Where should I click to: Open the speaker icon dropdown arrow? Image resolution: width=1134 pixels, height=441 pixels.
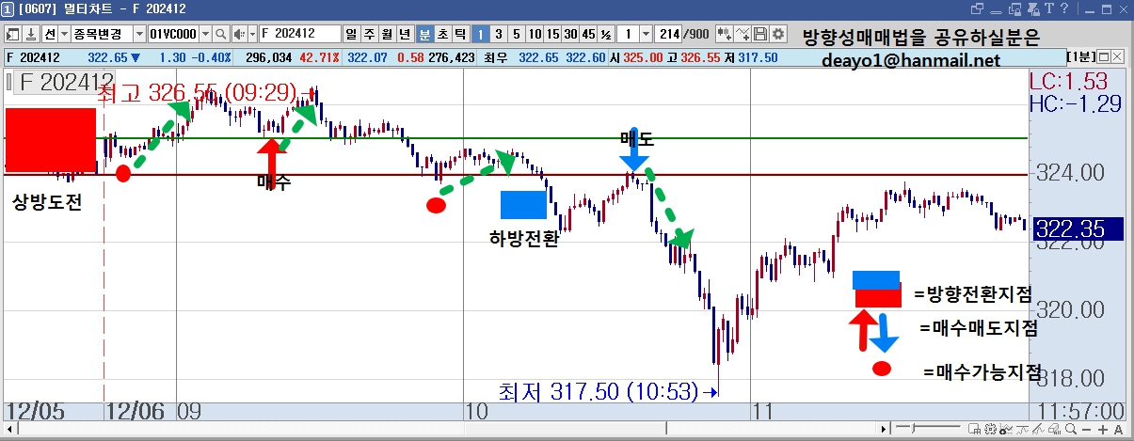tap(253, 34)
